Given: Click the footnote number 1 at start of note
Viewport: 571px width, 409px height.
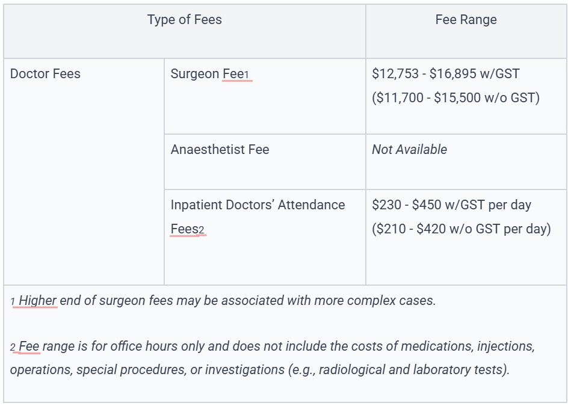Looking at the screenshot, I should click(x=13, y=302).
